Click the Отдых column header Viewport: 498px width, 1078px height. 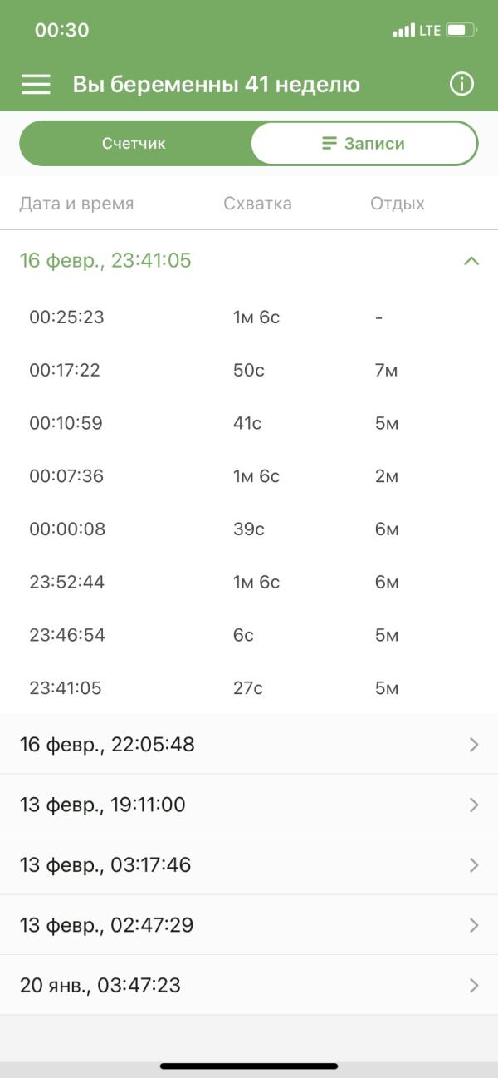[x=398, y=204]
